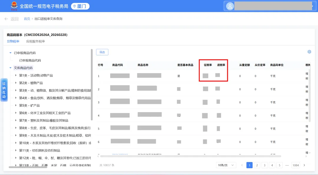Image resolution: width=318 pixels, height=175 pixels.
Task: Click the 征税率 column header
Action: tap(208, 65)
